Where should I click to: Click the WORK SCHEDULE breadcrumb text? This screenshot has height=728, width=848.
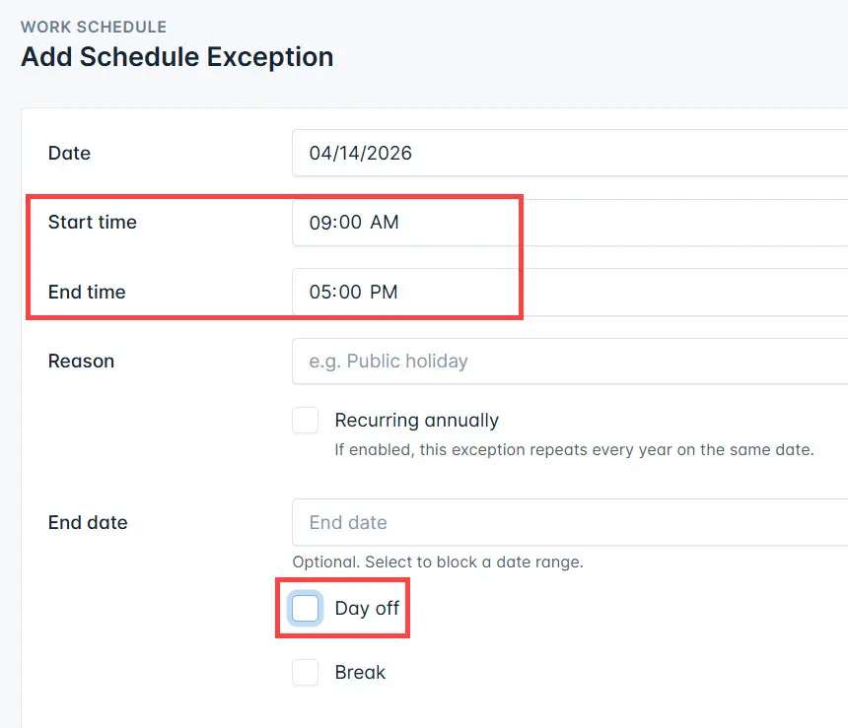point(94,27)
